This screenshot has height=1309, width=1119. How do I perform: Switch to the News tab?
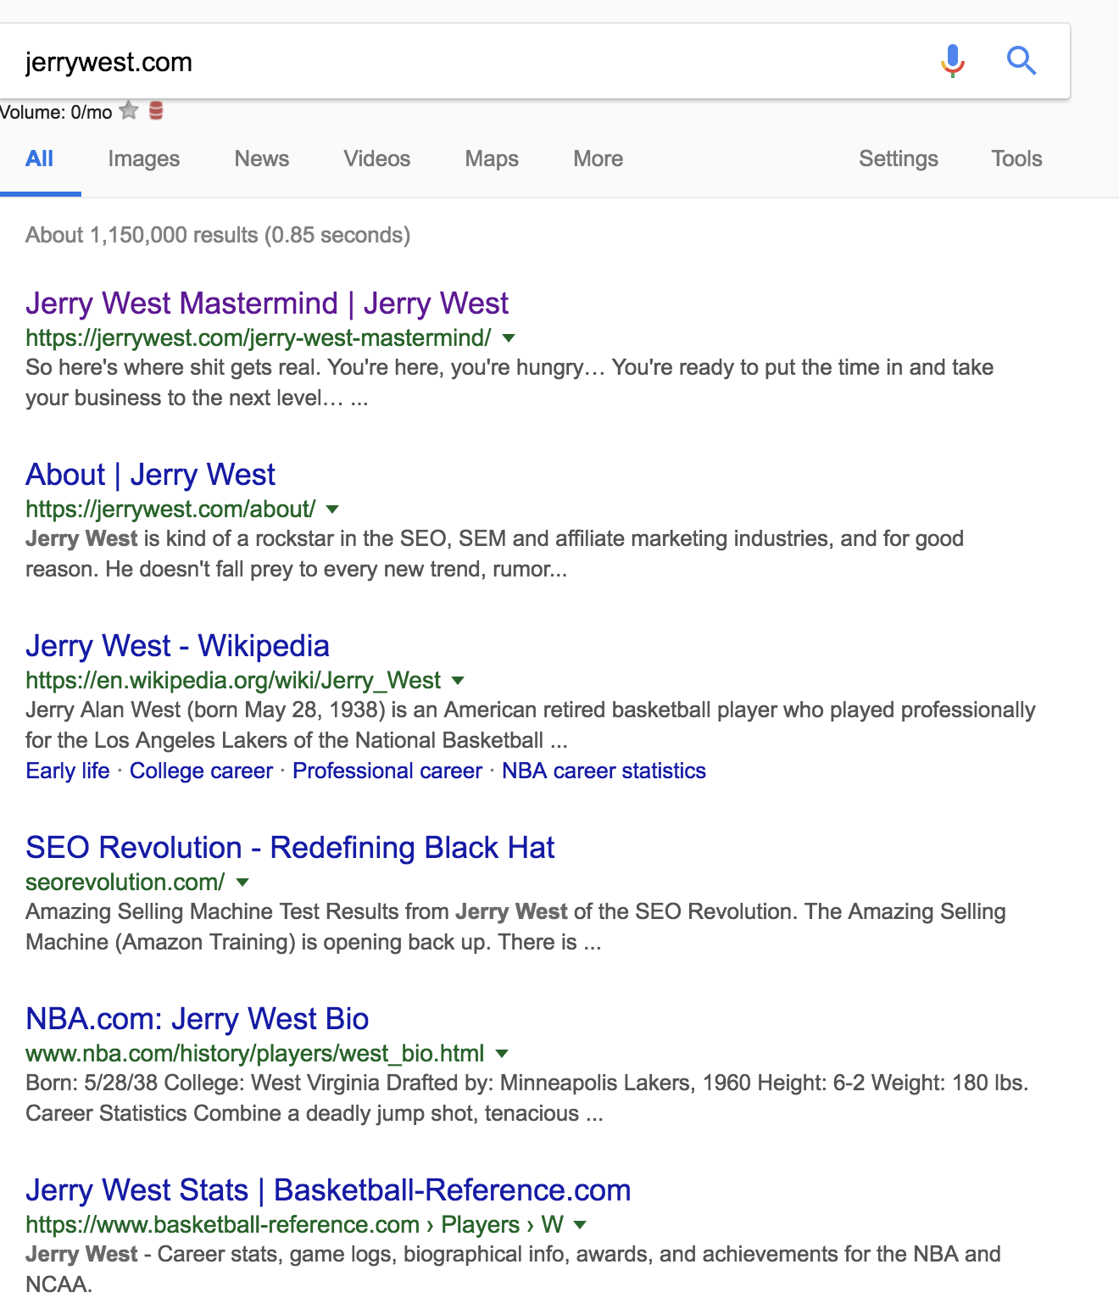pyautogui.click(x=262, y=159)
